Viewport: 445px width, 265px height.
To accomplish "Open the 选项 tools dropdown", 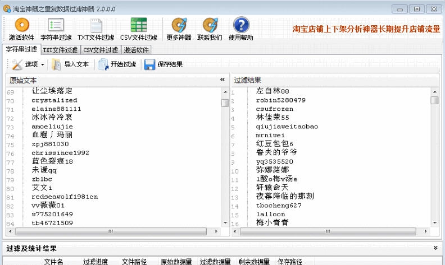I will [x=28, y=64].
